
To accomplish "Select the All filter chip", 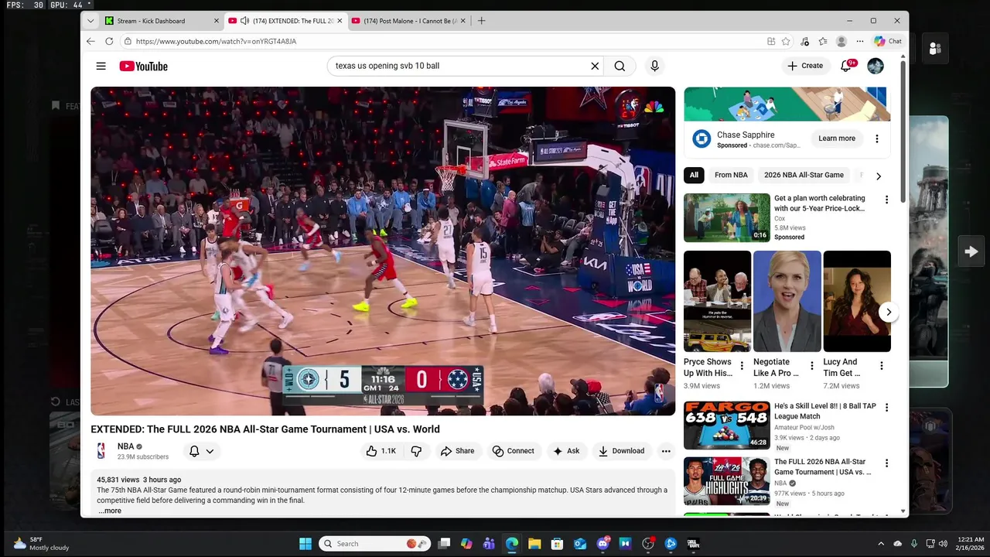I will pyautogui.click(x=694, y=176).
